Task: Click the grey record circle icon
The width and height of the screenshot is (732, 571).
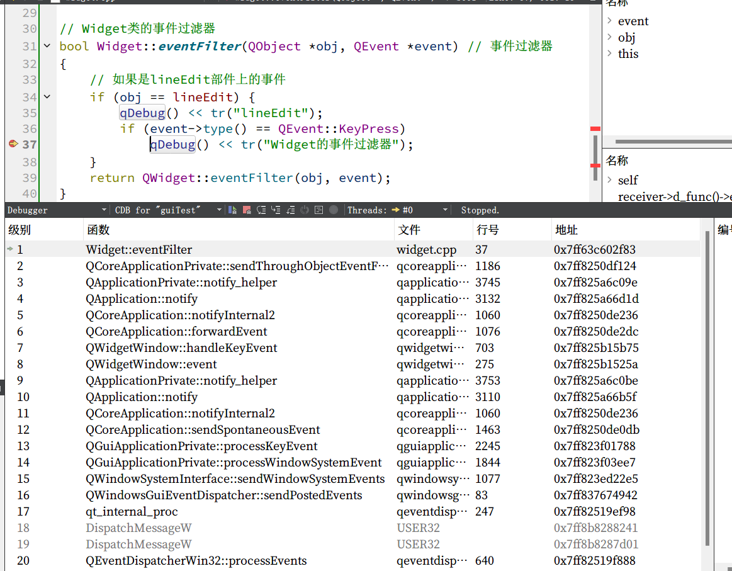Action: [x=334, y=210]
